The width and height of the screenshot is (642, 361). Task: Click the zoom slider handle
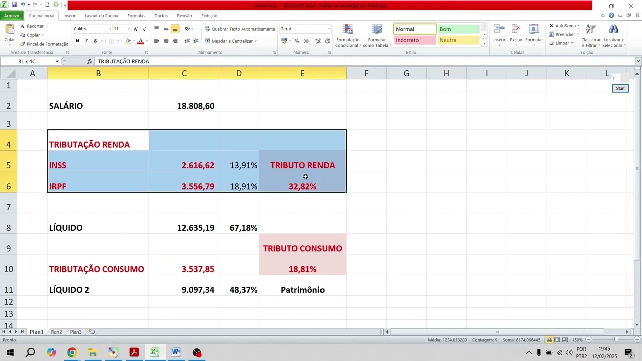616,340
